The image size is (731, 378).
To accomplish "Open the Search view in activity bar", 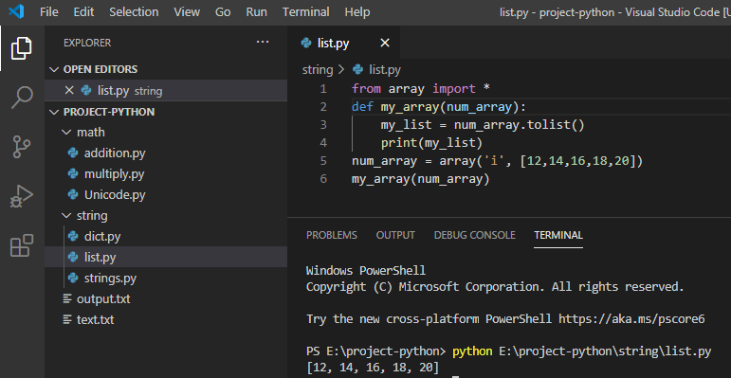I will (22, 97).
